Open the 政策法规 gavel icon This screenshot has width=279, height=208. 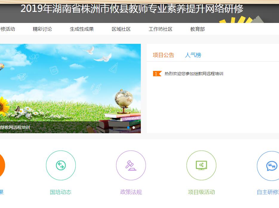(131, 165)
